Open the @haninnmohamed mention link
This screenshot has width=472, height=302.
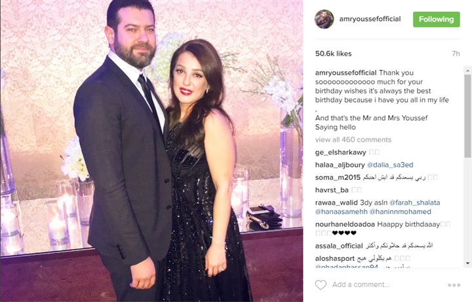[x=400, y=212]
